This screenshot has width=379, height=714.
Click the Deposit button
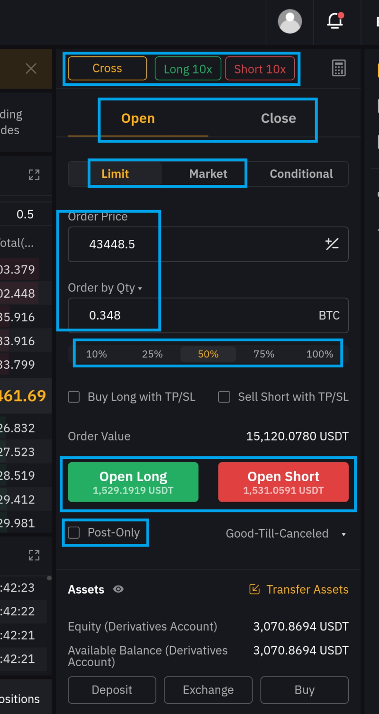click(x=112, y=690)
